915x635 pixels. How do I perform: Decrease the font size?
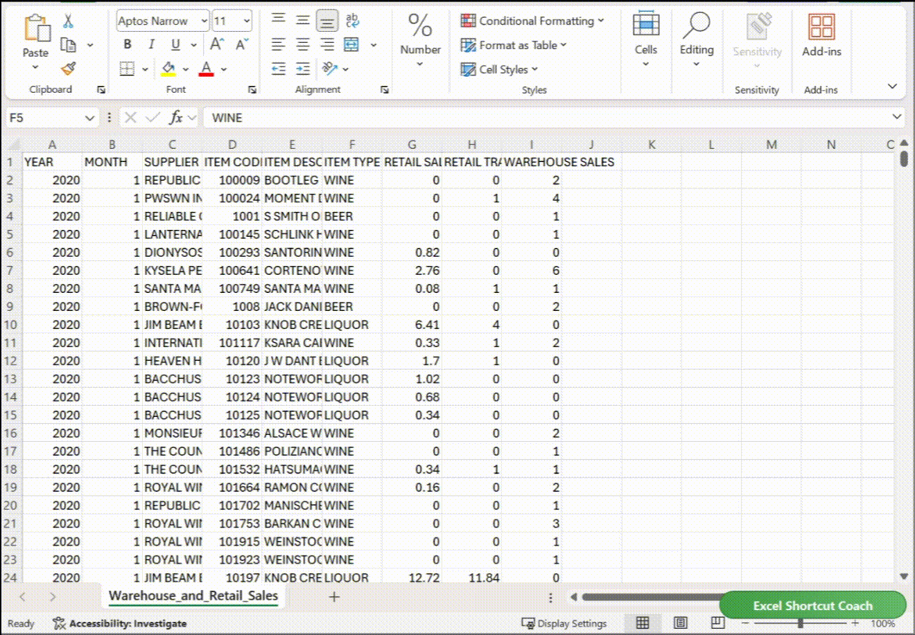(242, 45)
